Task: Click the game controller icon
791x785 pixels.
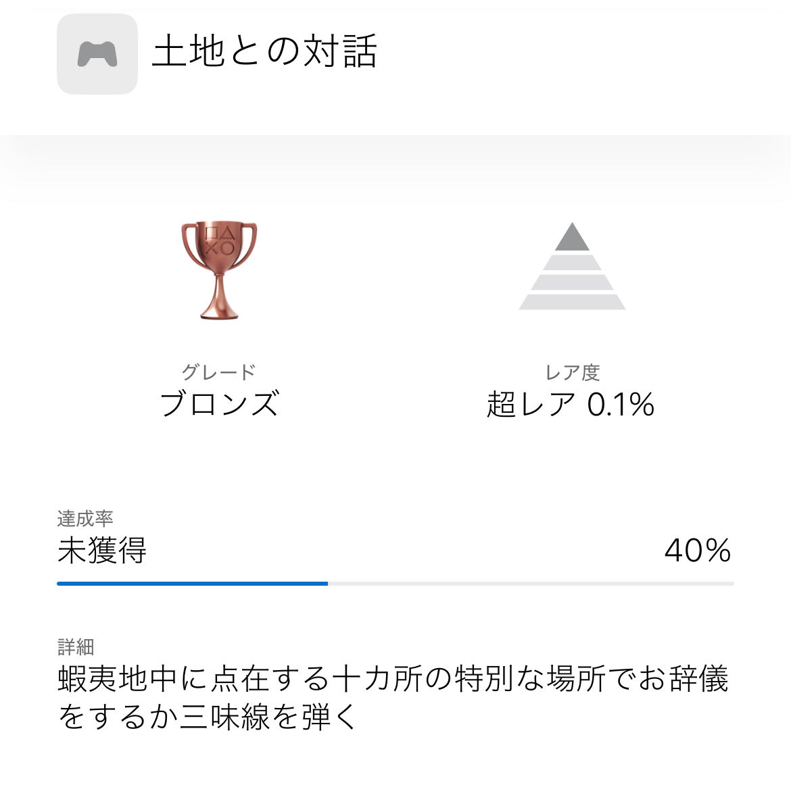Action: point(97,54)
